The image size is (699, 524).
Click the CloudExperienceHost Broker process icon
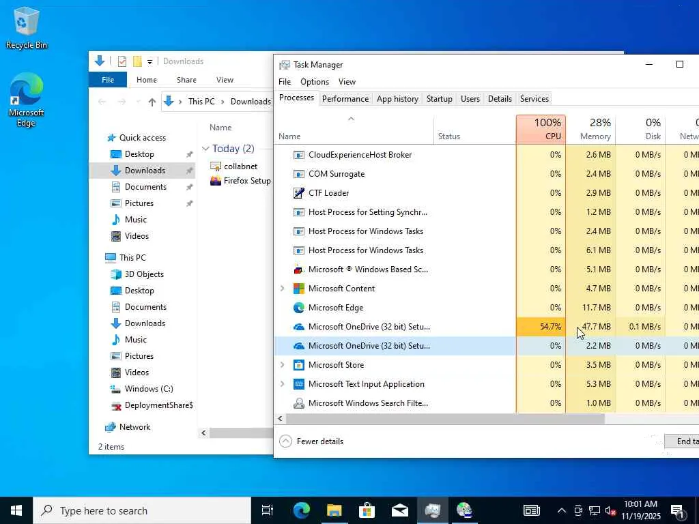point(299,155)
